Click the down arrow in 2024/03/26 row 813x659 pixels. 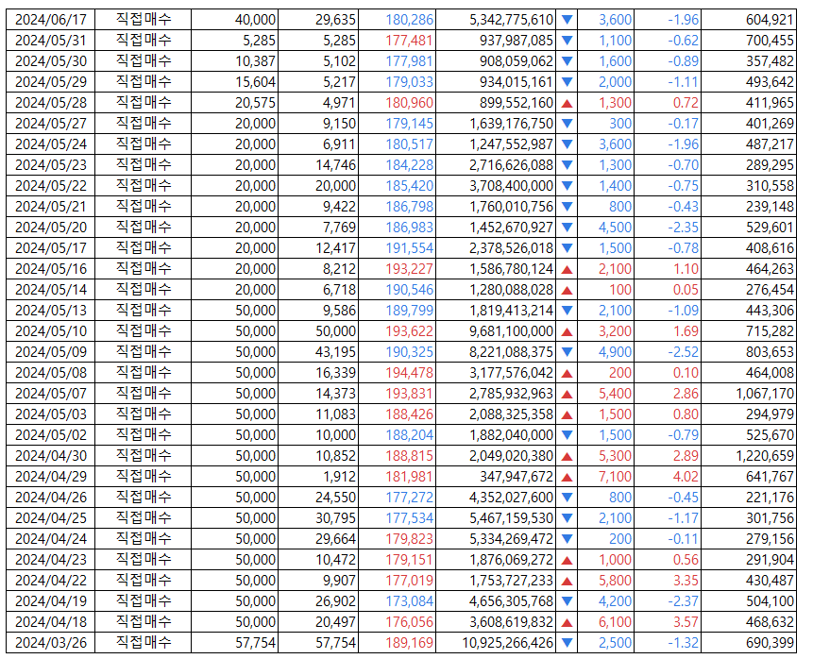[567, 642]
